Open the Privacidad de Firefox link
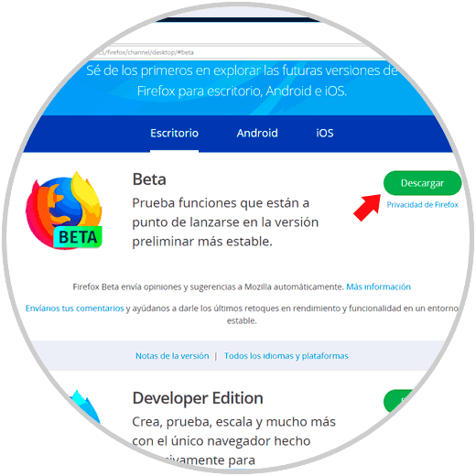The image size is (476, 476). click(422, 205)
